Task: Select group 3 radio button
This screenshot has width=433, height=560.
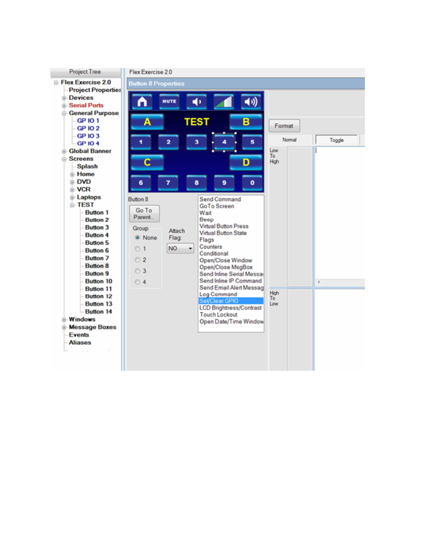Action: tap(137, 271)
